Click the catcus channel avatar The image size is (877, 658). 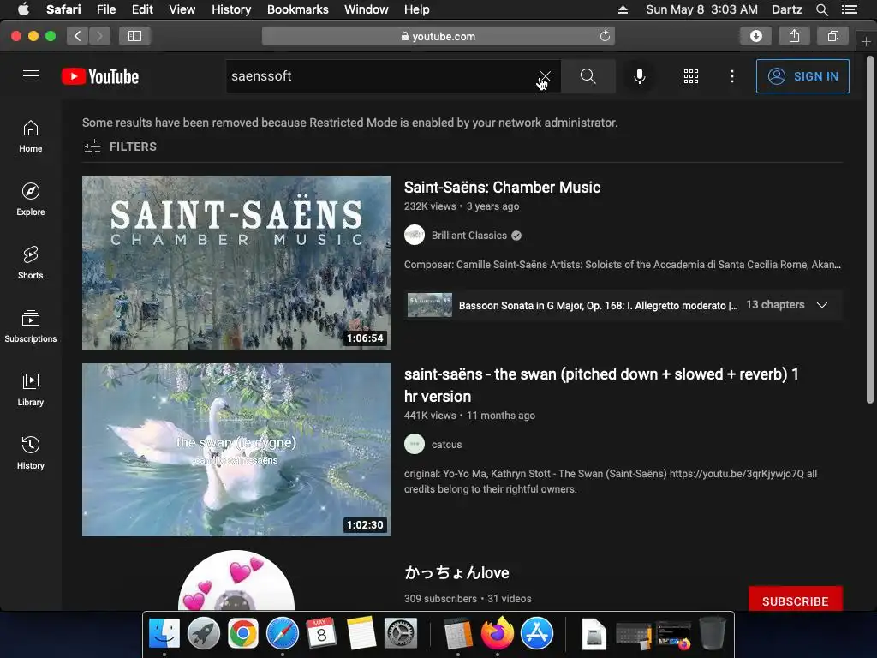click(415, 445)
